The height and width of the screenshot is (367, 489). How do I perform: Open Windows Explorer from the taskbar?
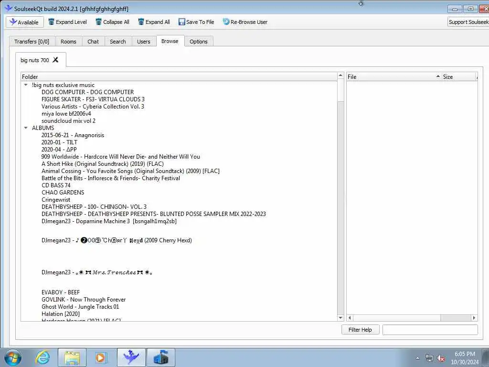72,357
